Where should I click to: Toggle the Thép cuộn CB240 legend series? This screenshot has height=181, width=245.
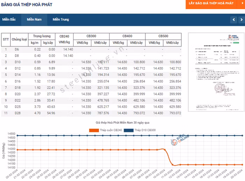(110, 130)
